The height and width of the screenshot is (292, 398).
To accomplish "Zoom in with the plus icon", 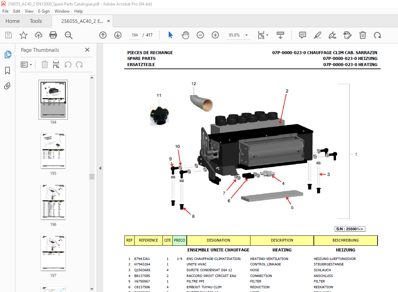I will coord(215,35).
